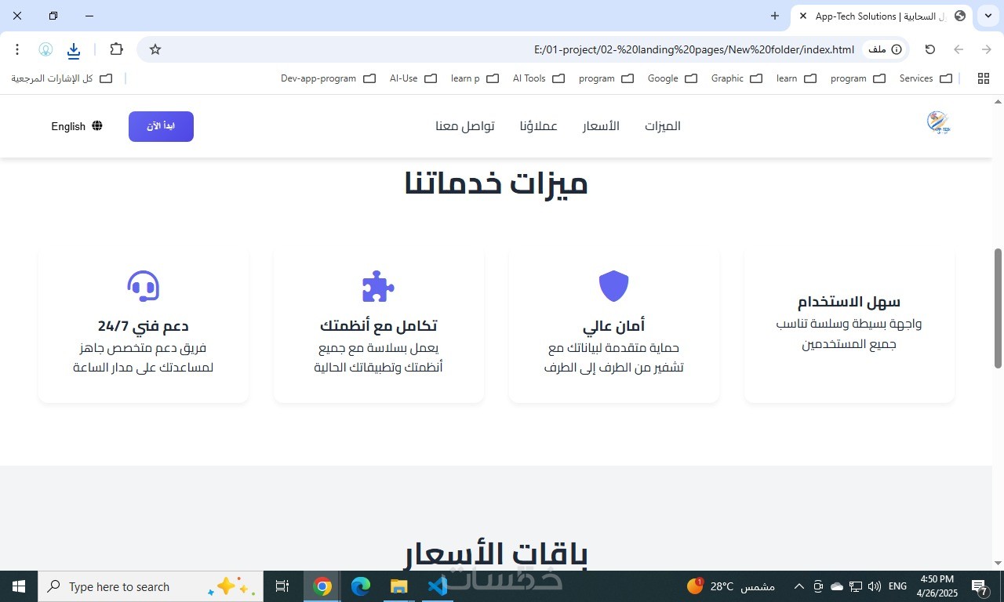This screenshot has height=602, width=1004.
Task: Show hidden system tray icons
Action: [x=799, y=586]
